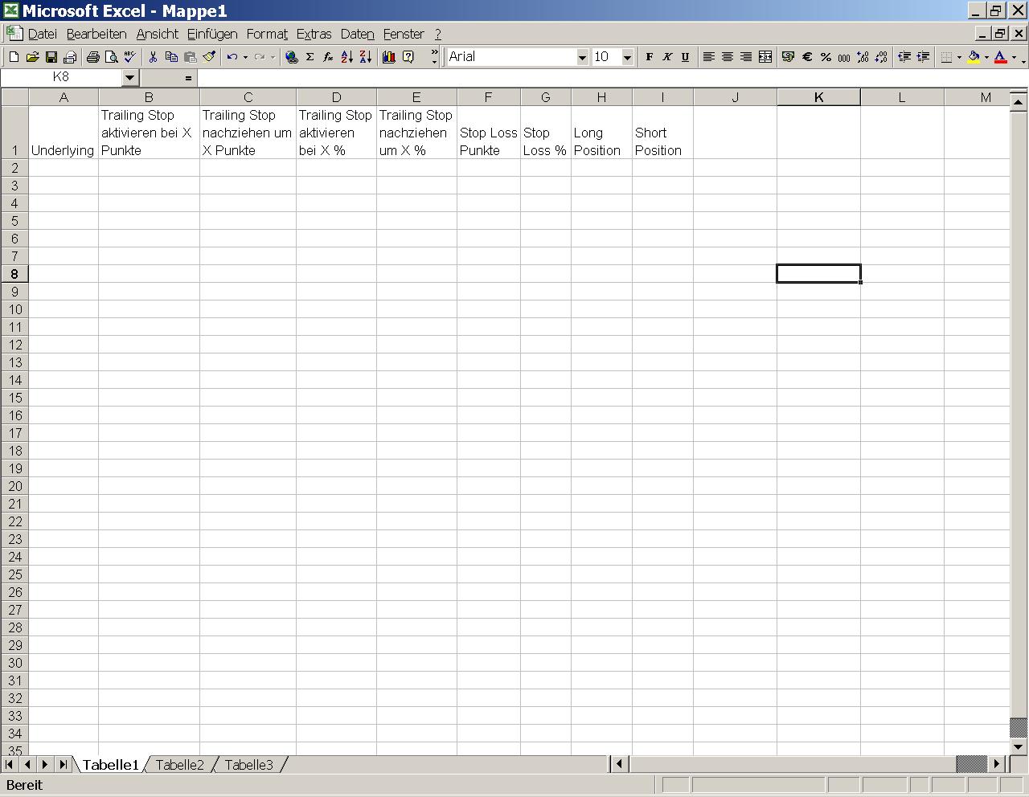This screenshot has height=797, width=1029.
Task: Select row 8 header
Action: (x=14, y=274)
